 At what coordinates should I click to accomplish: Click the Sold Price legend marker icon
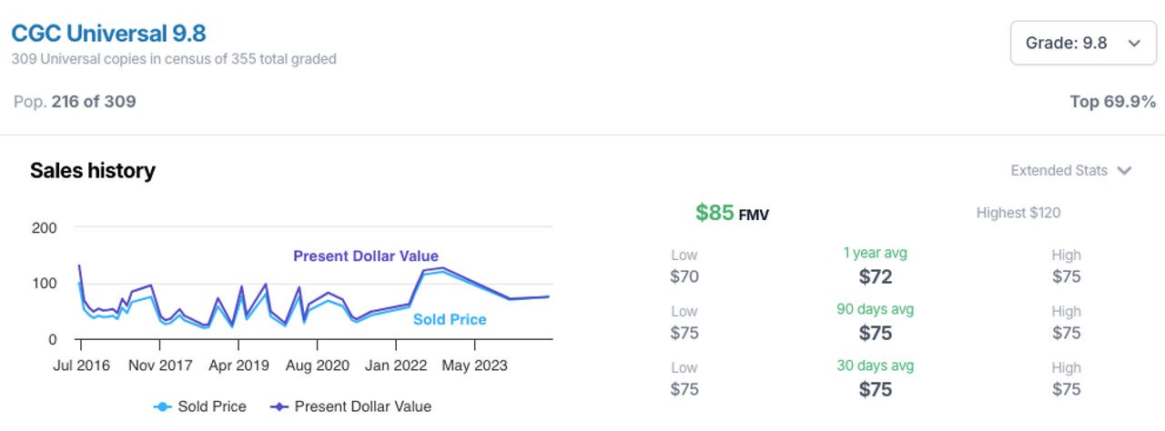[162, 406]
